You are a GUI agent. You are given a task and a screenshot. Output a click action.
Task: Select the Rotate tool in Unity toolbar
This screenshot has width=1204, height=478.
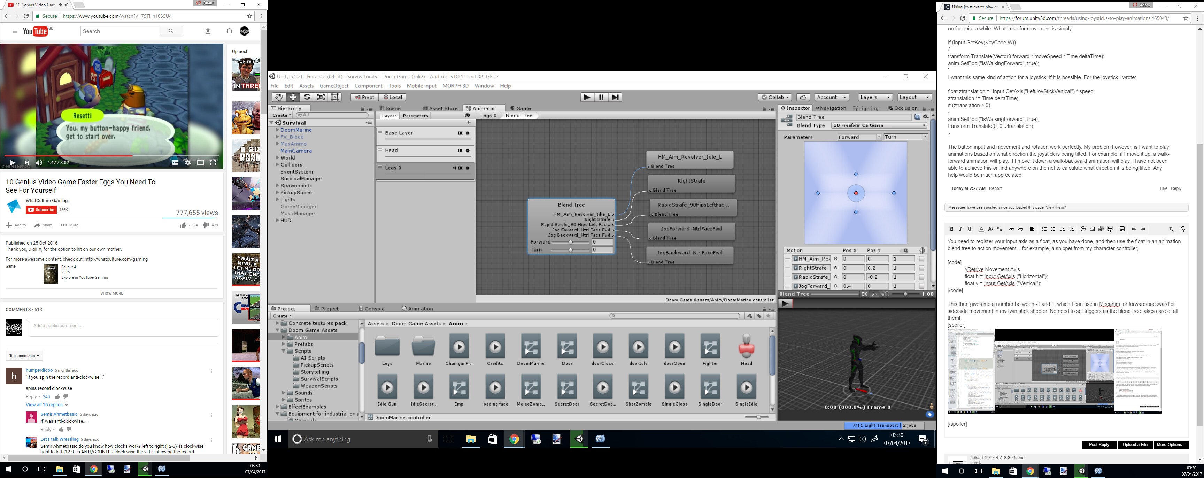(307, 97)
